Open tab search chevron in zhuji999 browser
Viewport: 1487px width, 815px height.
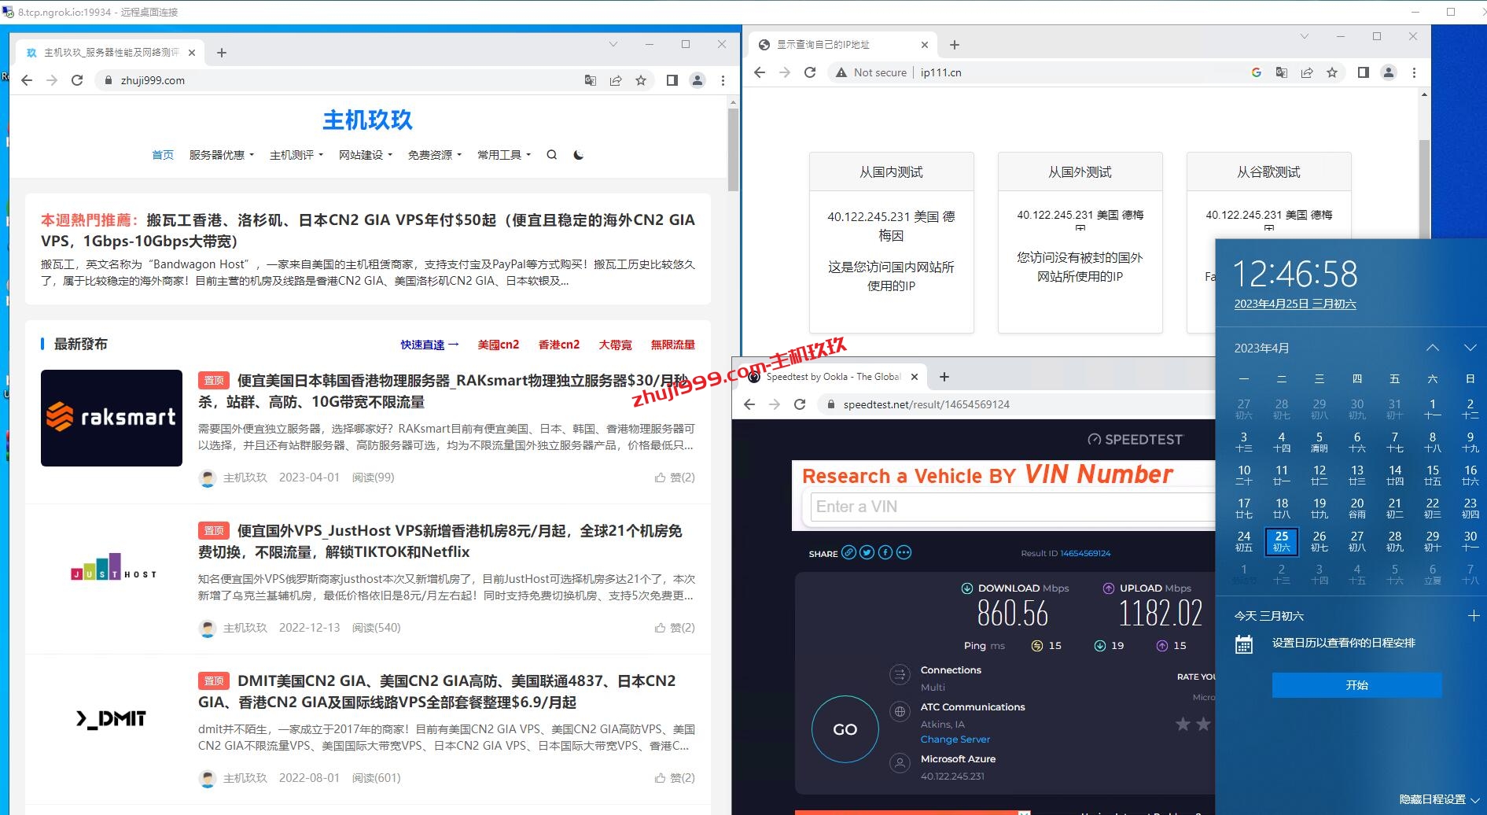pos(613,44)
